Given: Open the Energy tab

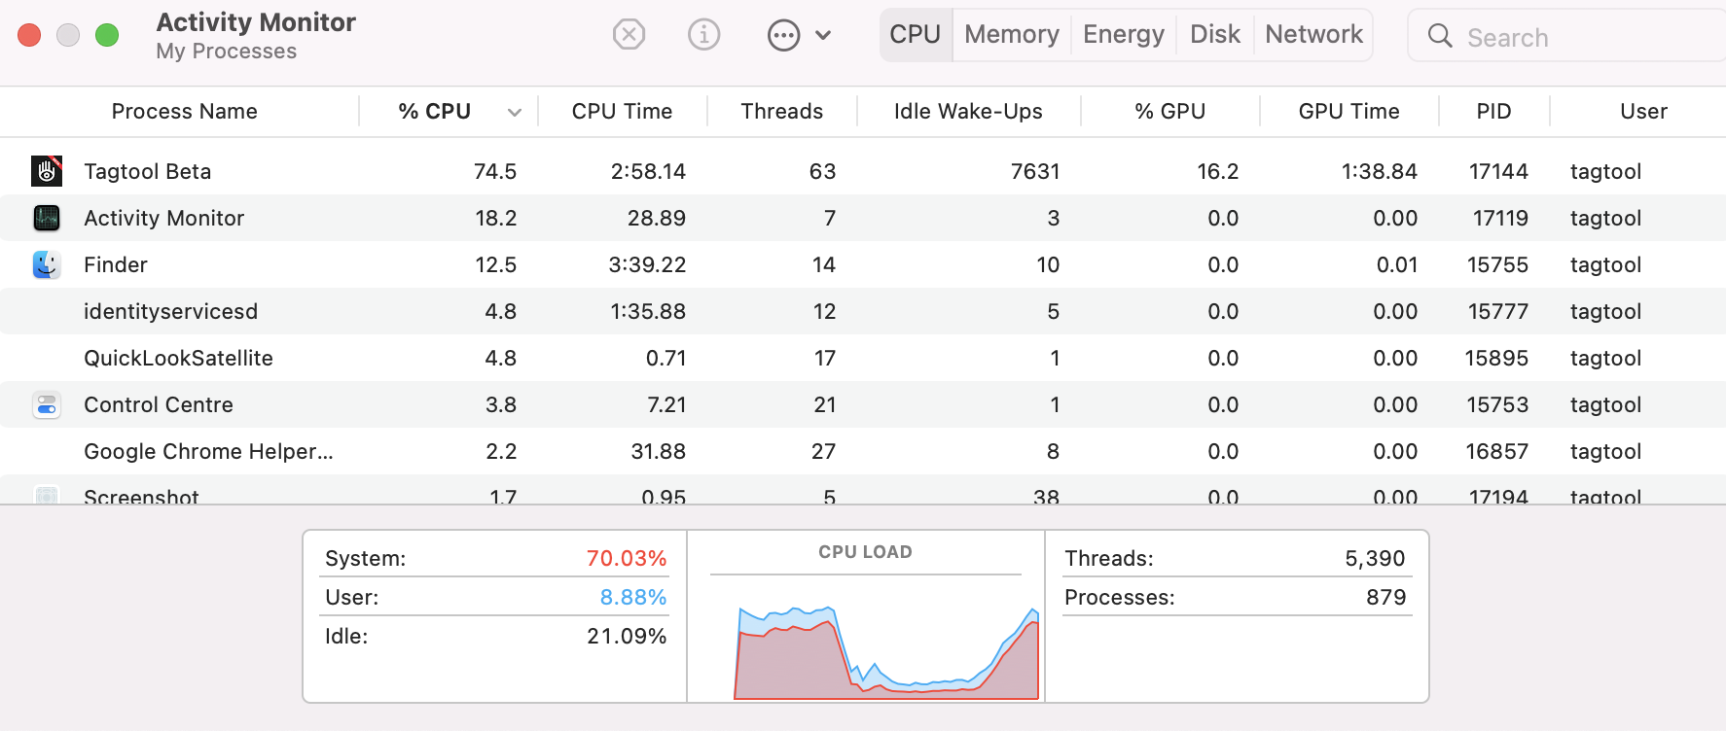Looking at the screenshot, I should (1123, 35).
